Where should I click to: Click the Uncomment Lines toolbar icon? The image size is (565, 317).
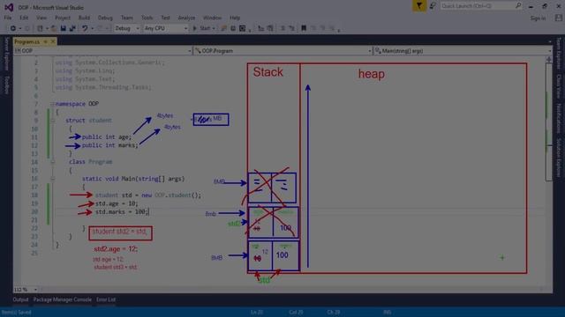292,28
